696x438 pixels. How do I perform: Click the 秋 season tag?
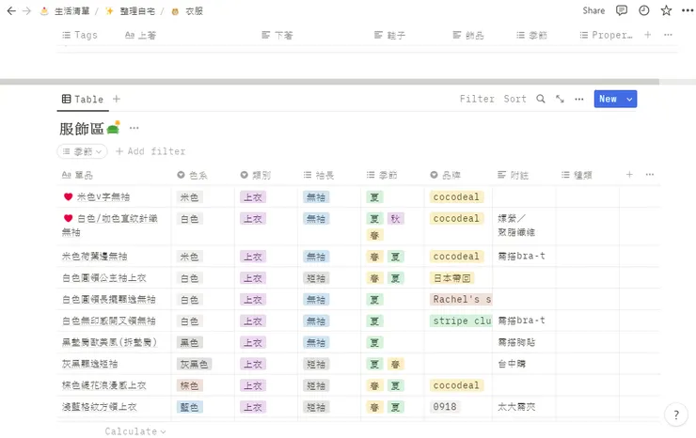(395, 219)
